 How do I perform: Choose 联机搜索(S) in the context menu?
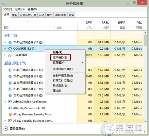click(x=60, y=85)
